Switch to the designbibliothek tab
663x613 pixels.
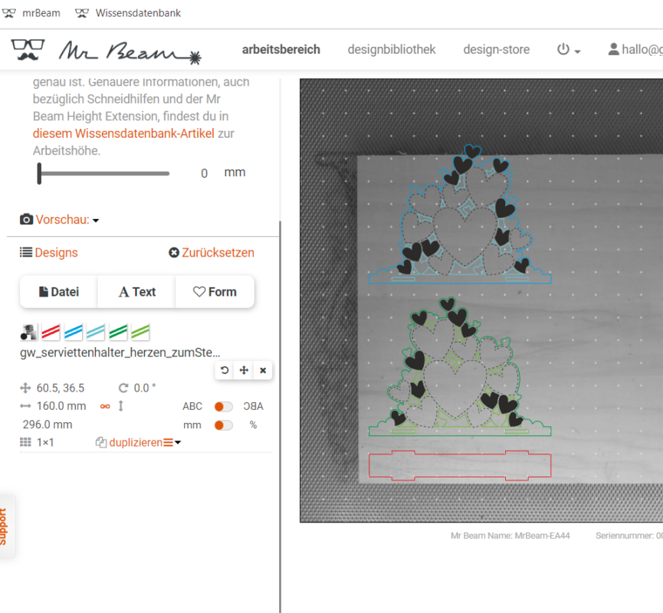[391, 50]
